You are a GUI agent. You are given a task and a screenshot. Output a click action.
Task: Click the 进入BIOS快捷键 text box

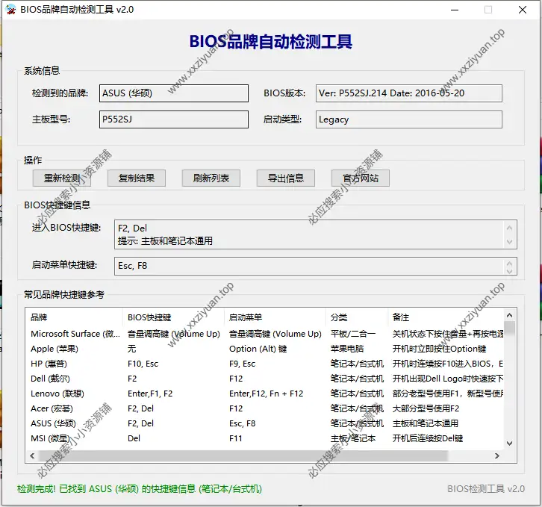tap(310, 234)
